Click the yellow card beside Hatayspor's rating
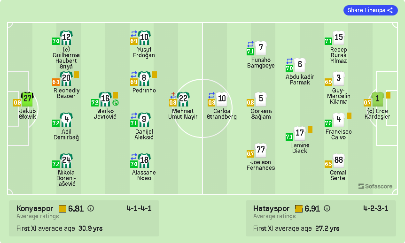The image size is (405, 243). click(x=299, y=209)
